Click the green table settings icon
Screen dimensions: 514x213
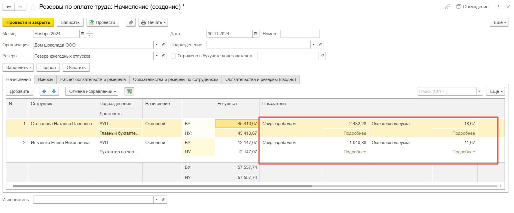[x=129, y=91]
